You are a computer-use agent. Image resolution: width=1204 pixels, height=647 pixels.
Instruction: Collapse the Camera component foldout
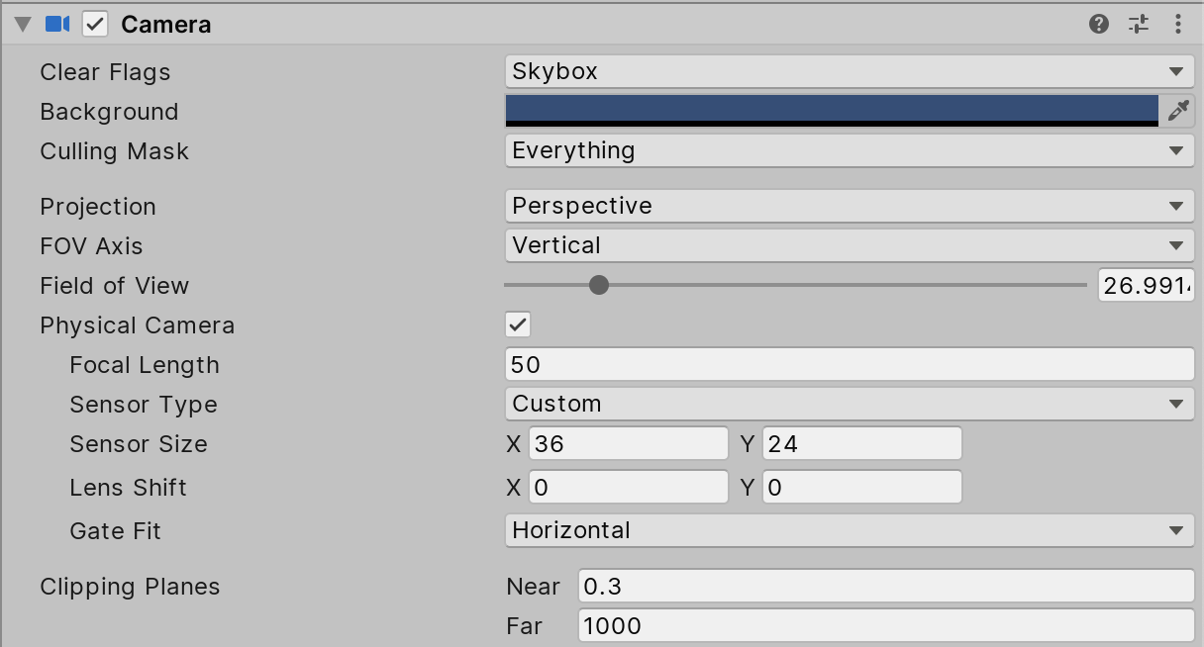coord(23,25)
